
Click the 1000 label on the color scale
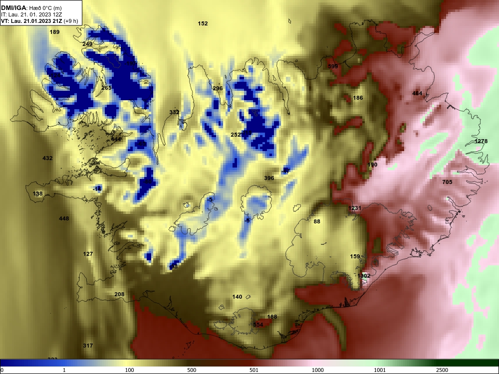[317, 370]
